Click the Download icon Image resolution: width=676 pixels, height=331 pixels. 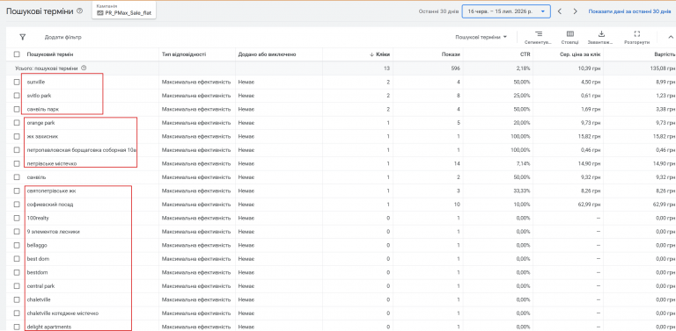click(x=602, y=34)
